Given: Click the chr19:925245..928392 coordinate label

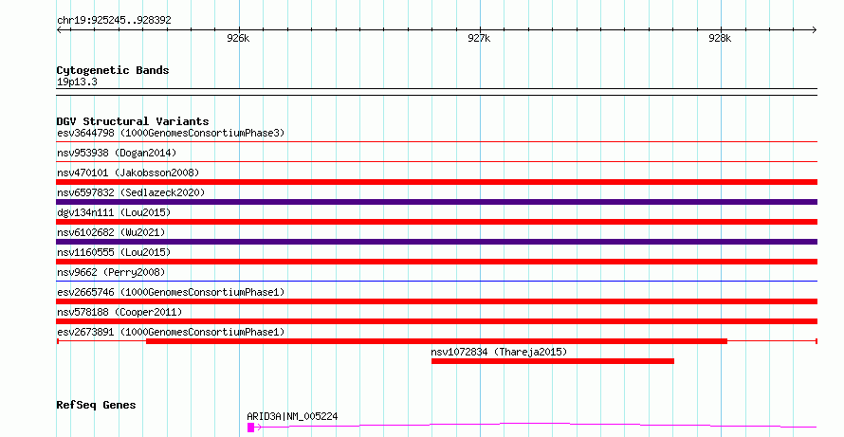Looking at the screenshot, I should pos(114,20).
